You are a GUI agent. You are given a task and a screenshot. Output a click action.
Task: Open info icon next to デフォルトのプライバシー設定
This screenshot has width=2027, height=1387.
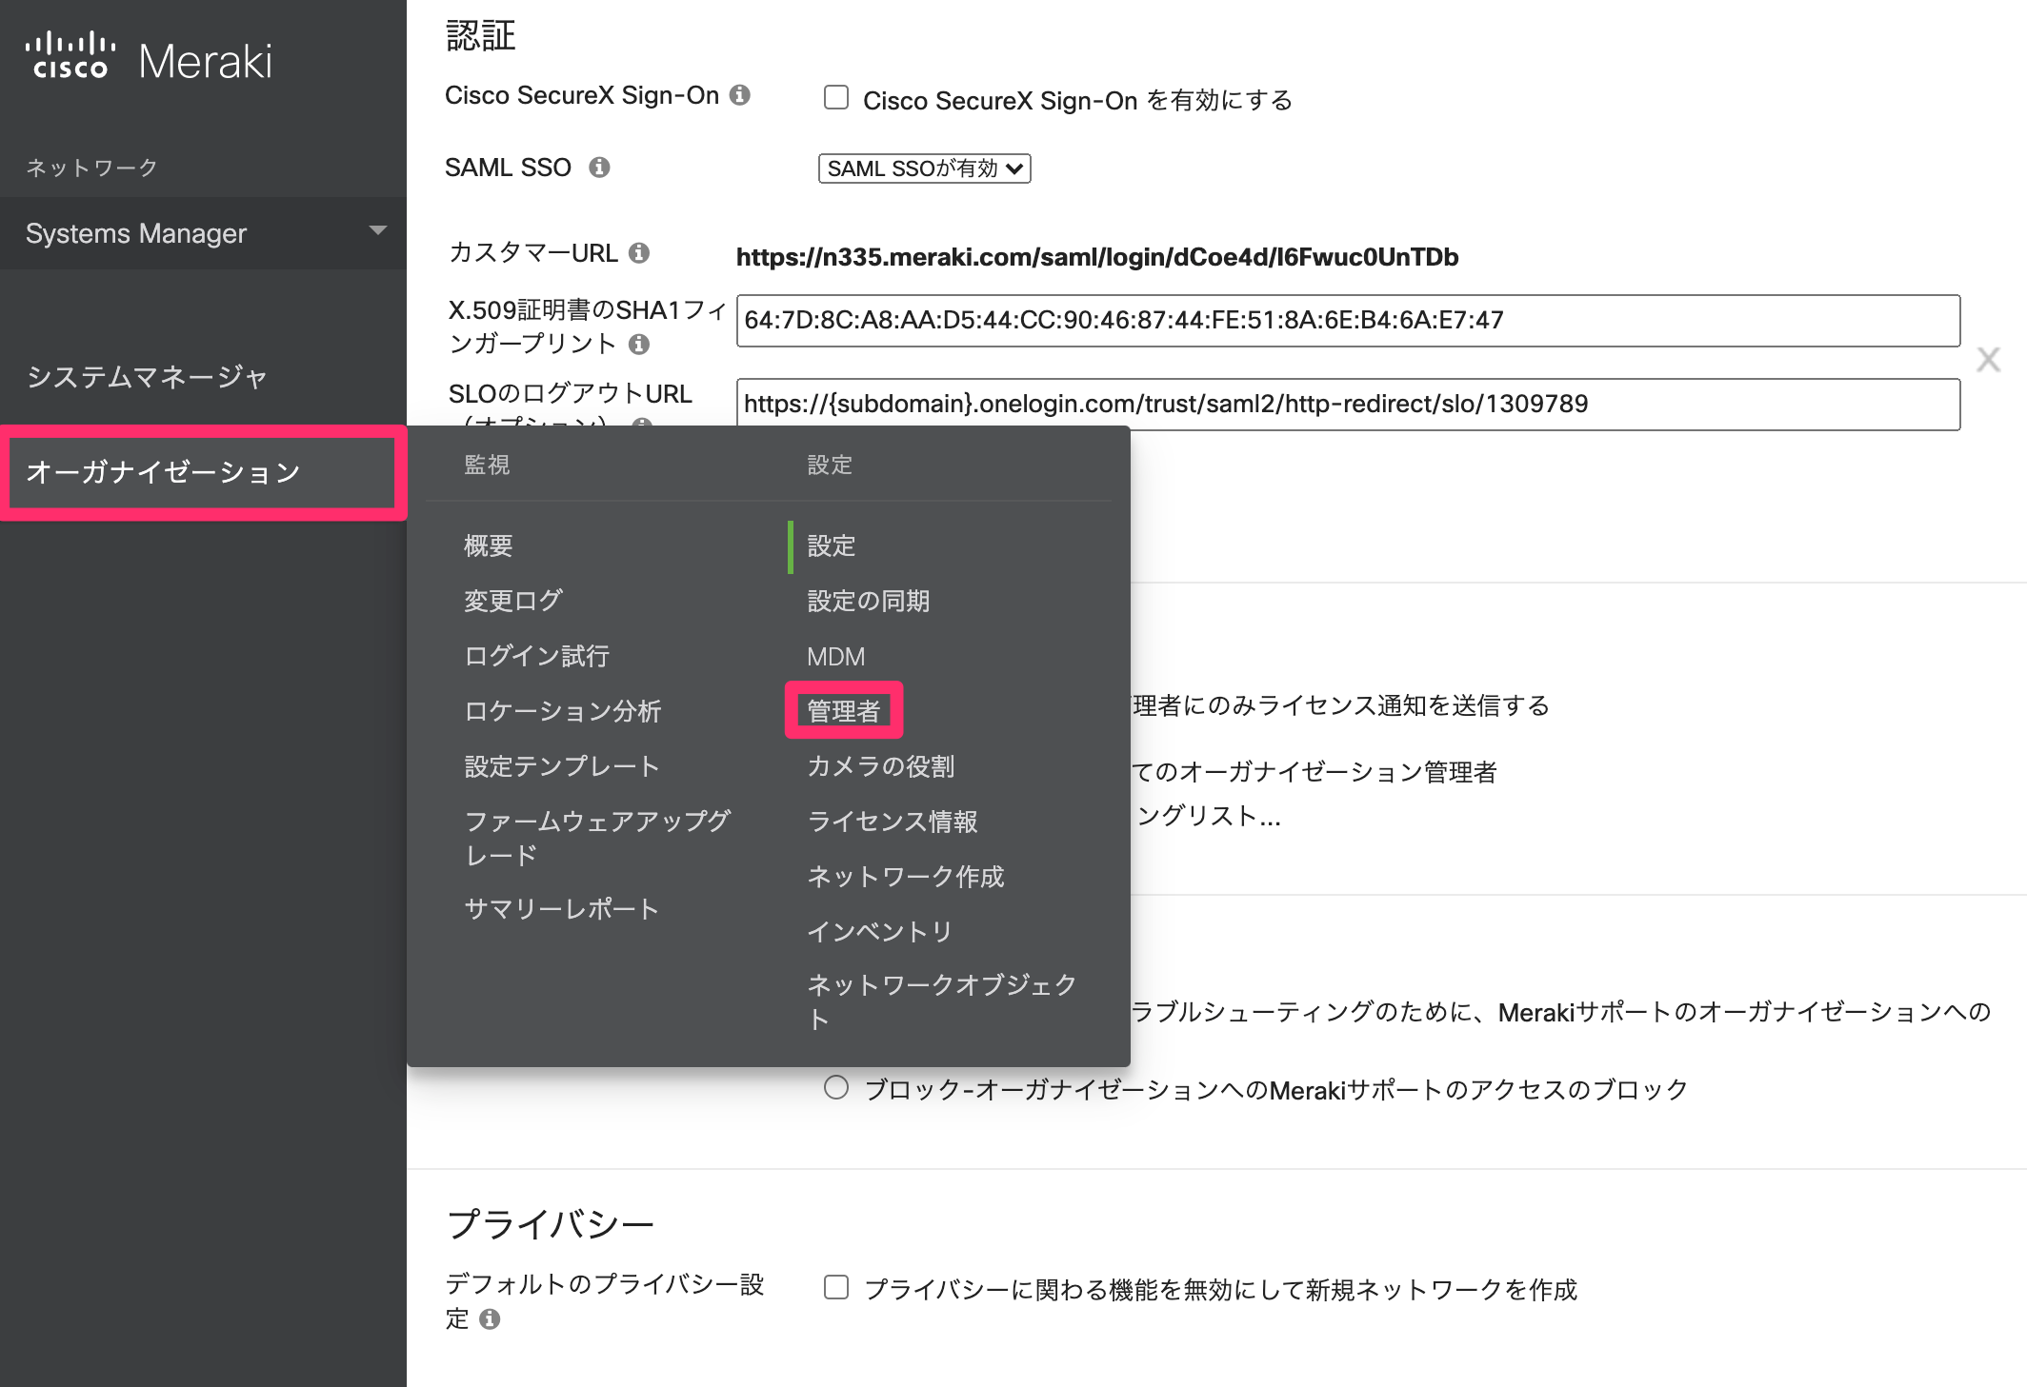(x=490, y=1319)
